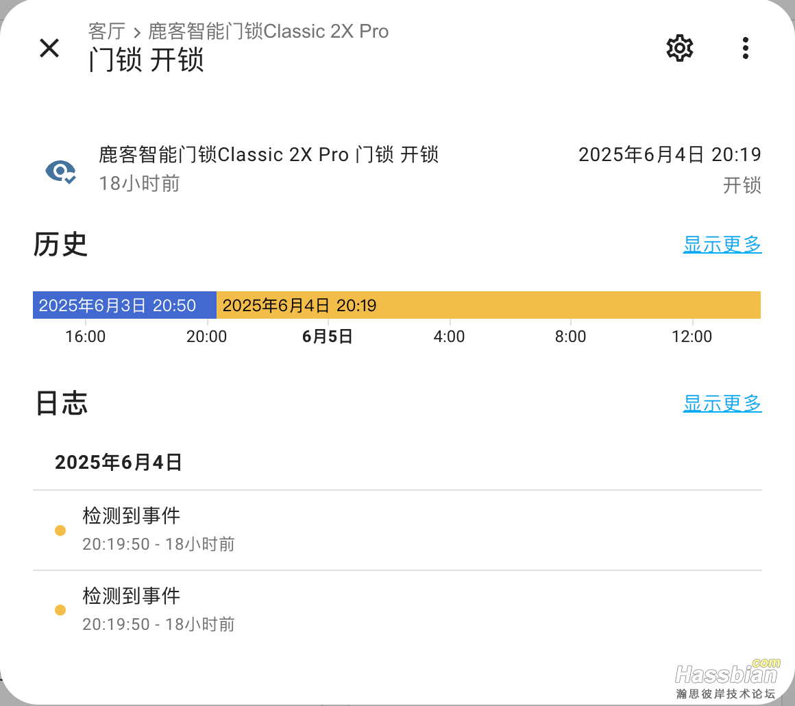
Task: Select the blue 2025年6月3日 20:50 history segment
Action: (125, 305)
